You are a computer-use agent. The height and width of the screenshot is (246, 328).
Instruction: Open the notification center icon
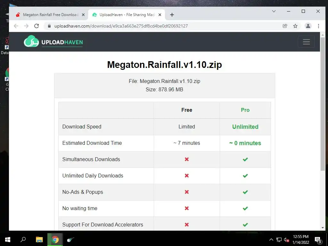(x=318, y=240)
